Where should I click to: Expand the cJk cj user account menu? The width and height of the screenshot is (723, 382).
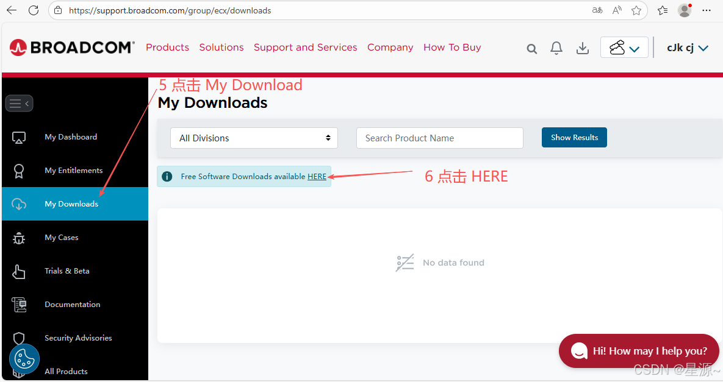point(688,48)
